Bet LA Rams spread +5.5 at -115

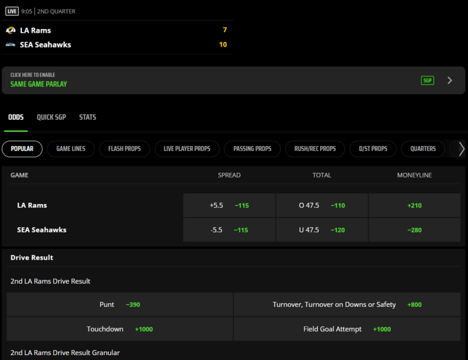(x=229, y=205)
